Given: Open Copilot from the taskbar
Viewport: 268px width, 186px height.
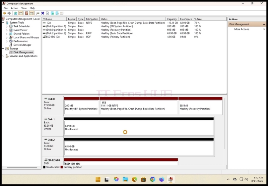Looking at the screenshot, I should pyautogui.click(x=116, y=179).
